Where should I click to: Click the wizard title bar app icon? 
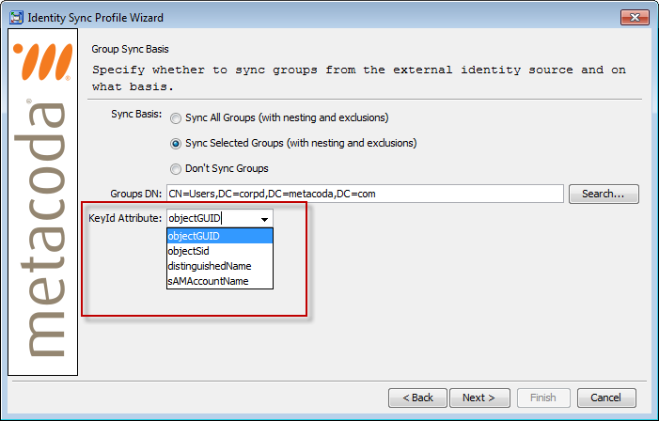pyautogui.click(x=16, y=18)
